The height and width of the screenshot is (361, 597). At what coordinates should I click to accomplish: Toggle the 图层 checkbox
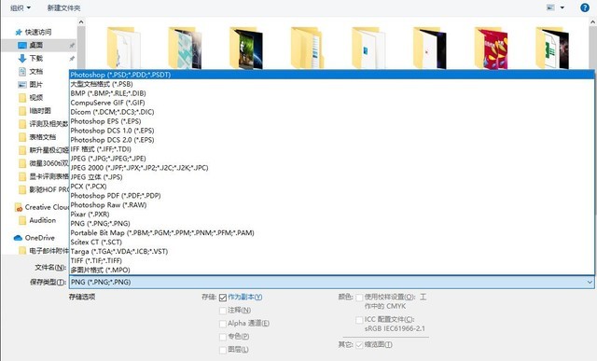(223, 350)
